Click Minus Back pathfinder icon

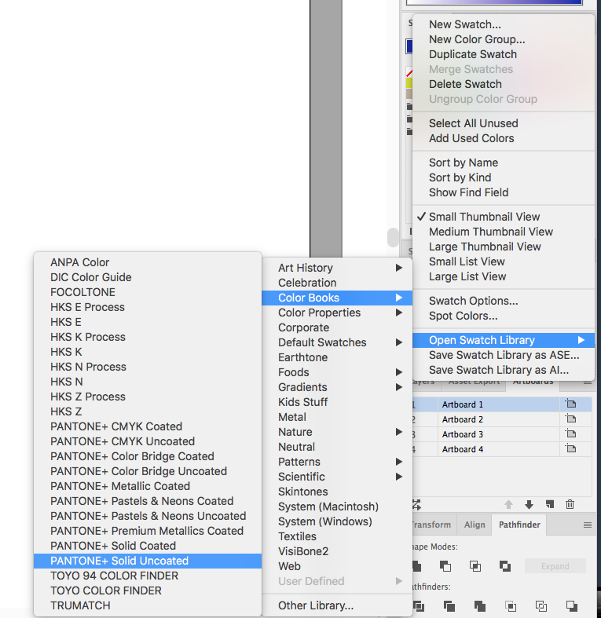(x=572, y=605)
